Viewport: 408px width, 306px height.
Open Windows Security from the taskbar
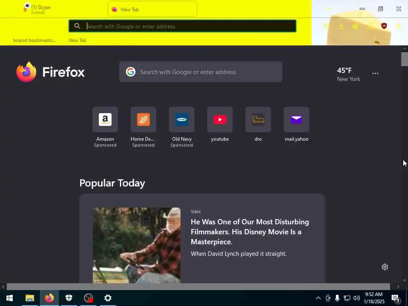coord(69,298)
